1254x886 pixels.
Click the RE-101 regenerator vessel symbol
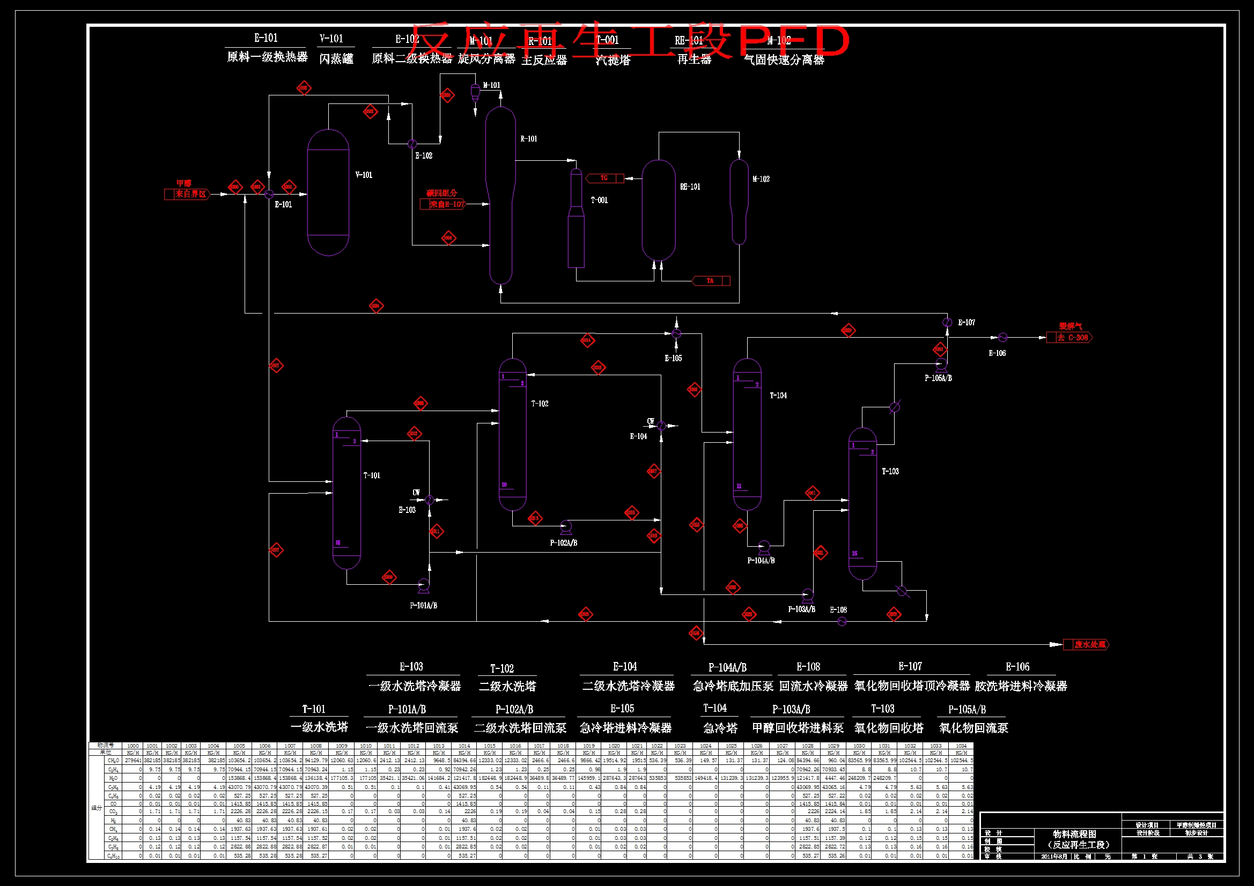pyautogui.click(x=659, y=210)
